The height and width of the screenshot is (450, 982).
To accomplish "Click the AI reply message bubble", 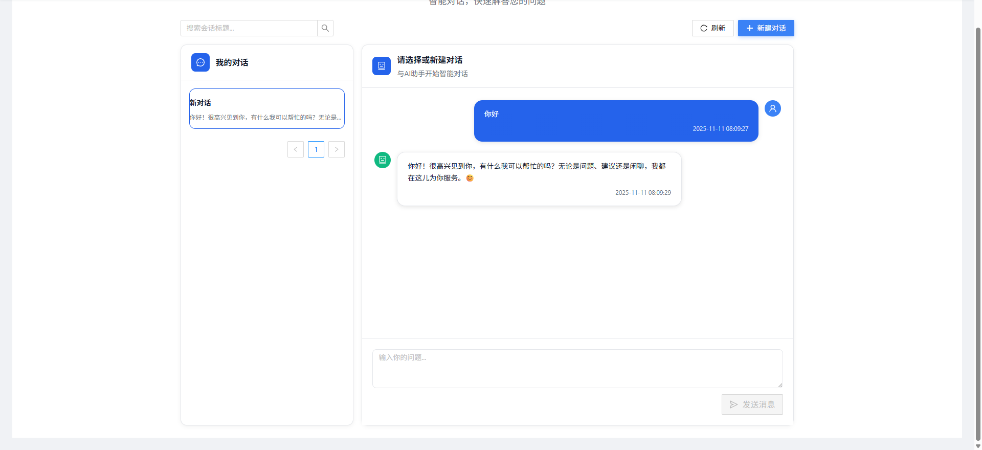I will (x=539, y=179).
